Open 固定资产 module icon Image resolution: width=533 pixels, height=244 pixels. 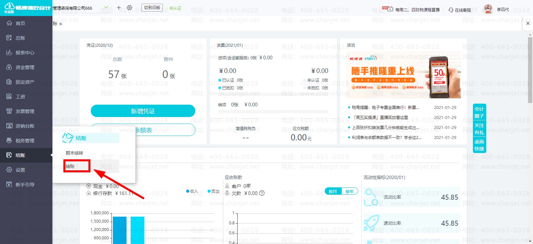9,82
